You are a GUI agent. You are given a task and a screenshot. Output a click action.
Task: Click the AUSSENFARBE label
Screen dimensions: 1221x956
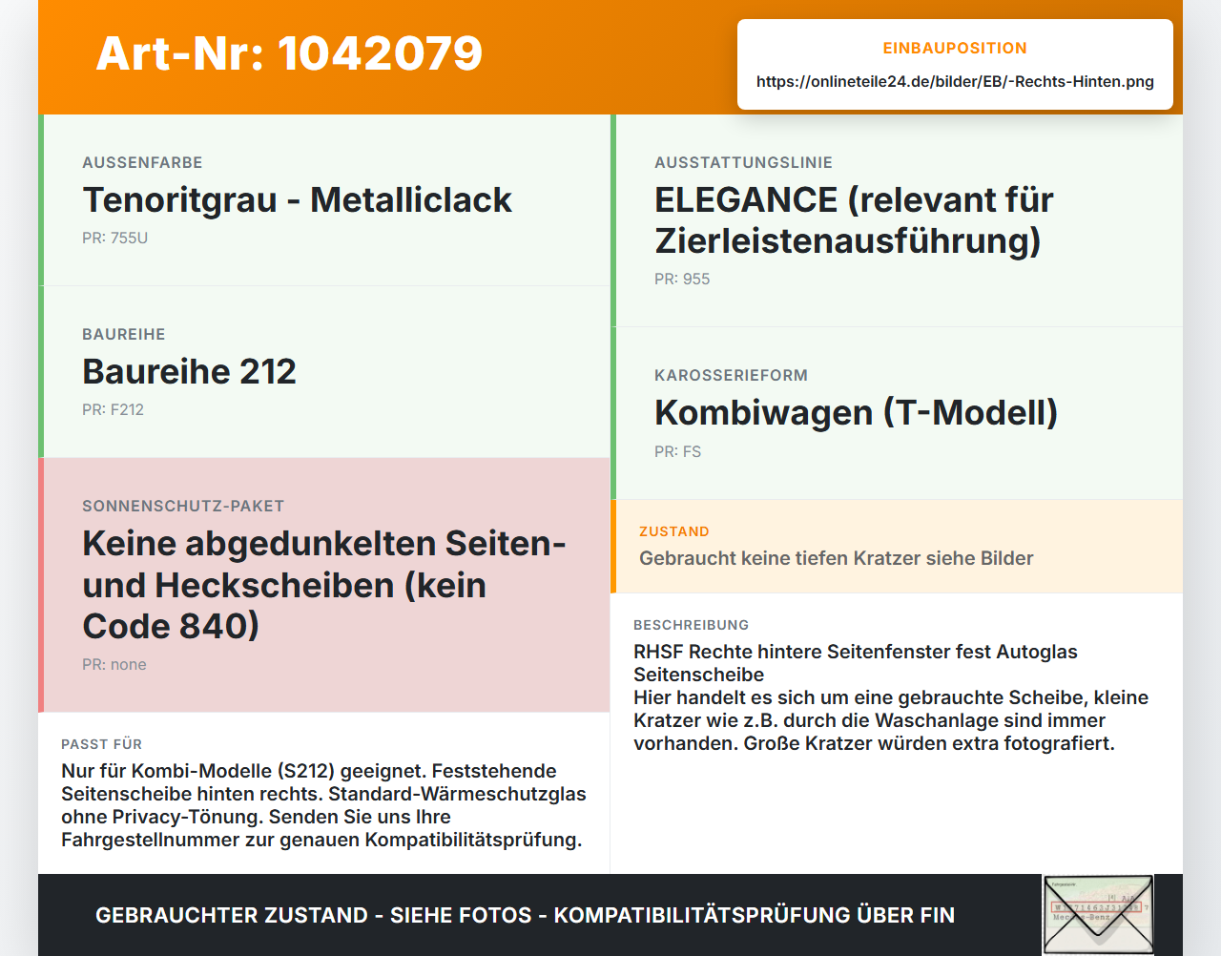[x=142, y=163]
